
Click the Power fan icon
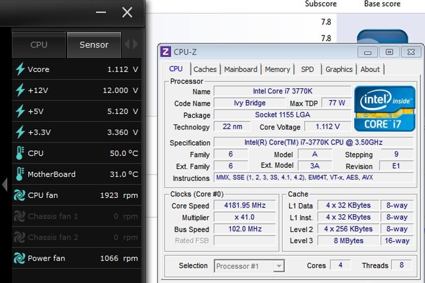click(20, 258)
